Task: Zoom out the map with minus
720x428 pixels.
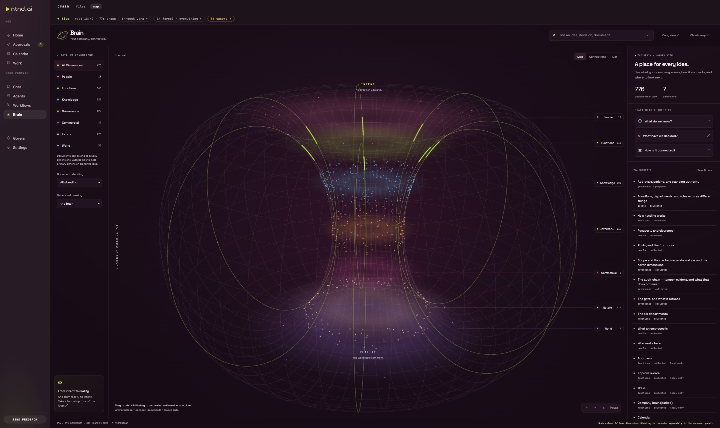Action: [587, 408]
